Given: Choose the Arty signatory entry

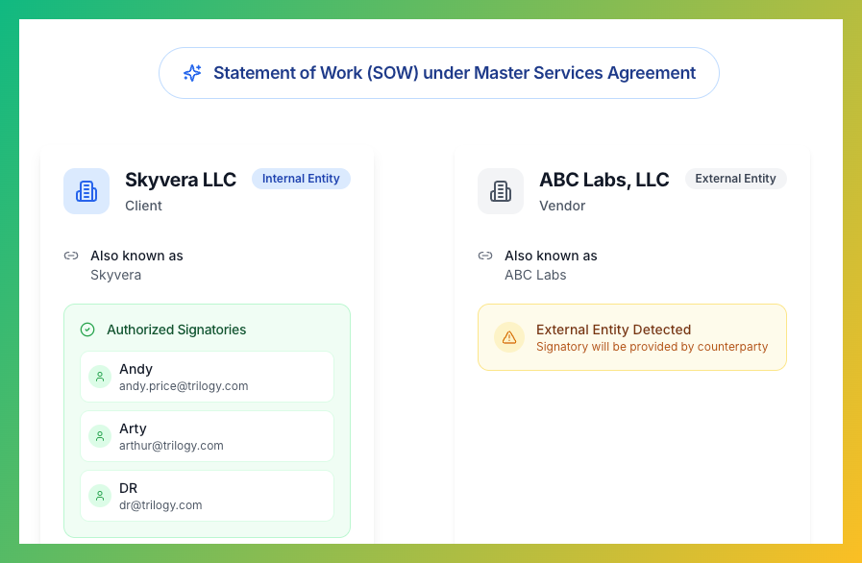Looking at the screenshot, I should coord(207,436).
